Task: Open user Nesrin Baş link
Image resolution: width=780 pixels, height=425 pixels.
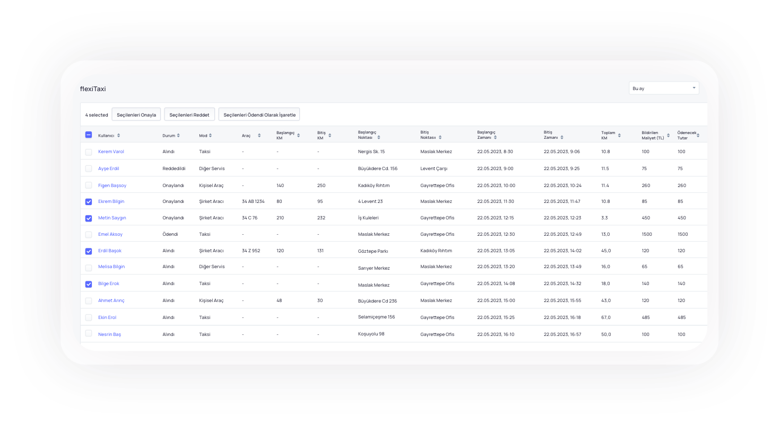Action: pos(109,334)
